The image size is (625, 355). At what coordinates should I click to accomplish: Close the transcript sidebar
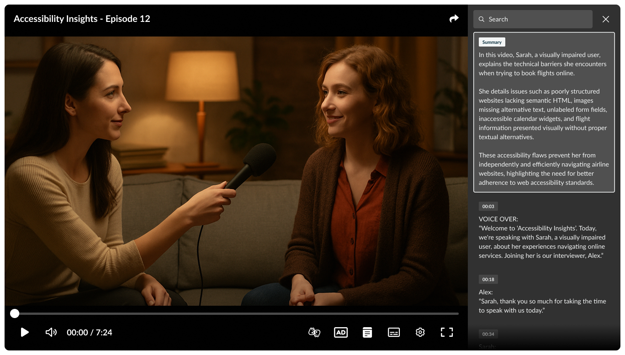pyautogui.click(x=606, y=19)
